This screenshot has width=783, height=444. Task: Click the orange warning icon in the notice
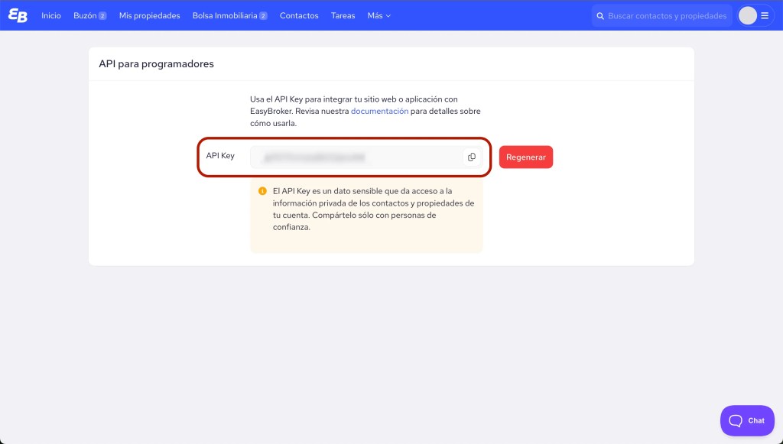(262, 191)
